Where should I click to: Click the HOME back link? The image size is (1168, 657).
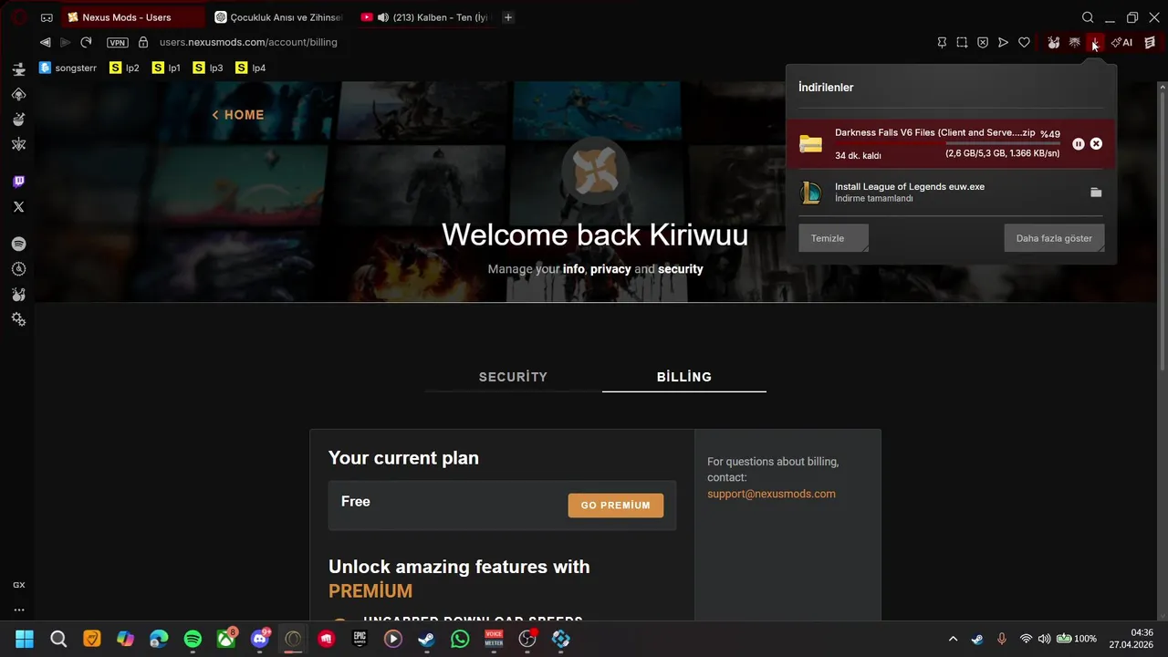click(238, 115)
